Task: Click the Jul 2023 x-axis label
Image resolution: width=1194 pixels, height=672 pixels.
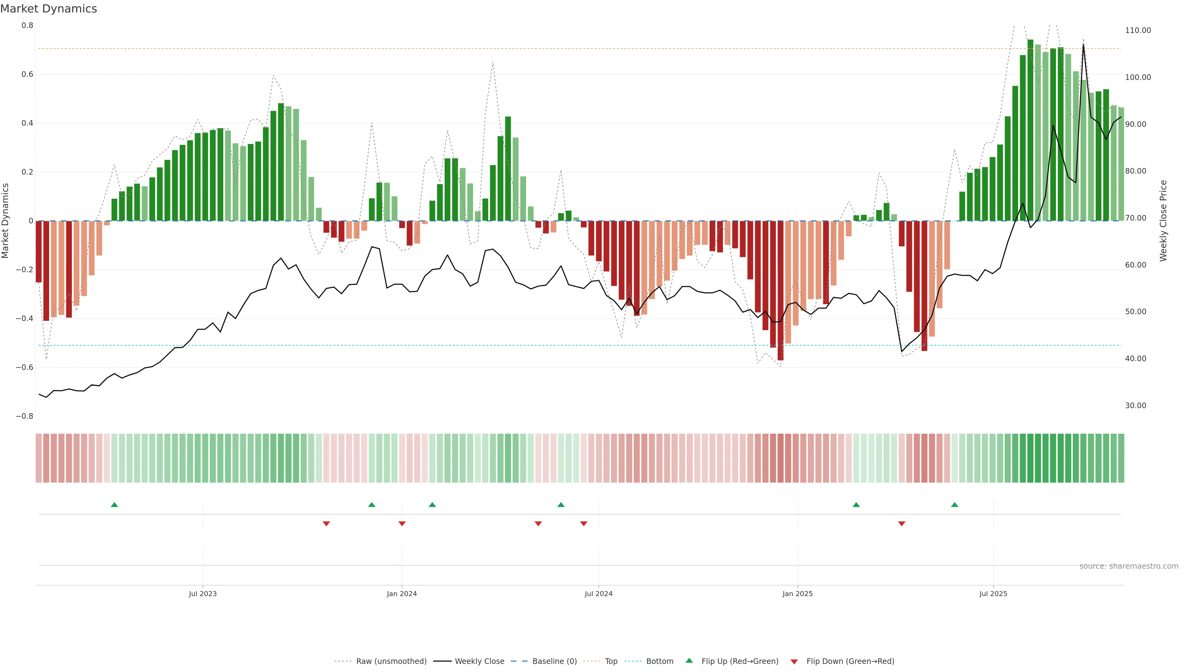Action: point(202,594)
